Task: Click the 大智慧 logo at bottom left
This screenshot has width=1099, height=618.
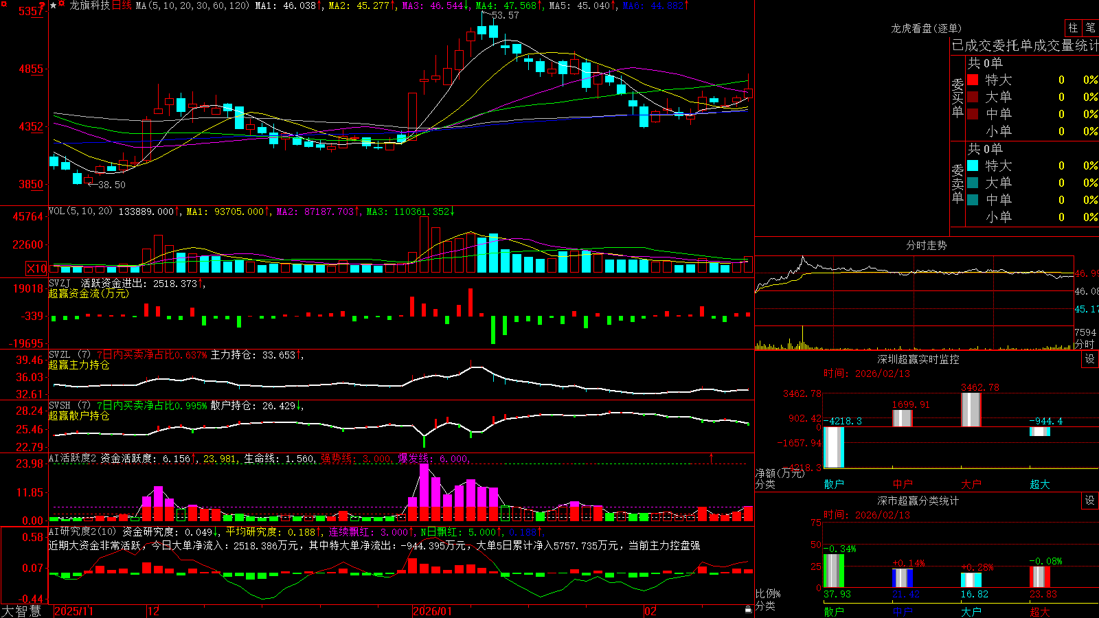Action: (x=21, y=610)
